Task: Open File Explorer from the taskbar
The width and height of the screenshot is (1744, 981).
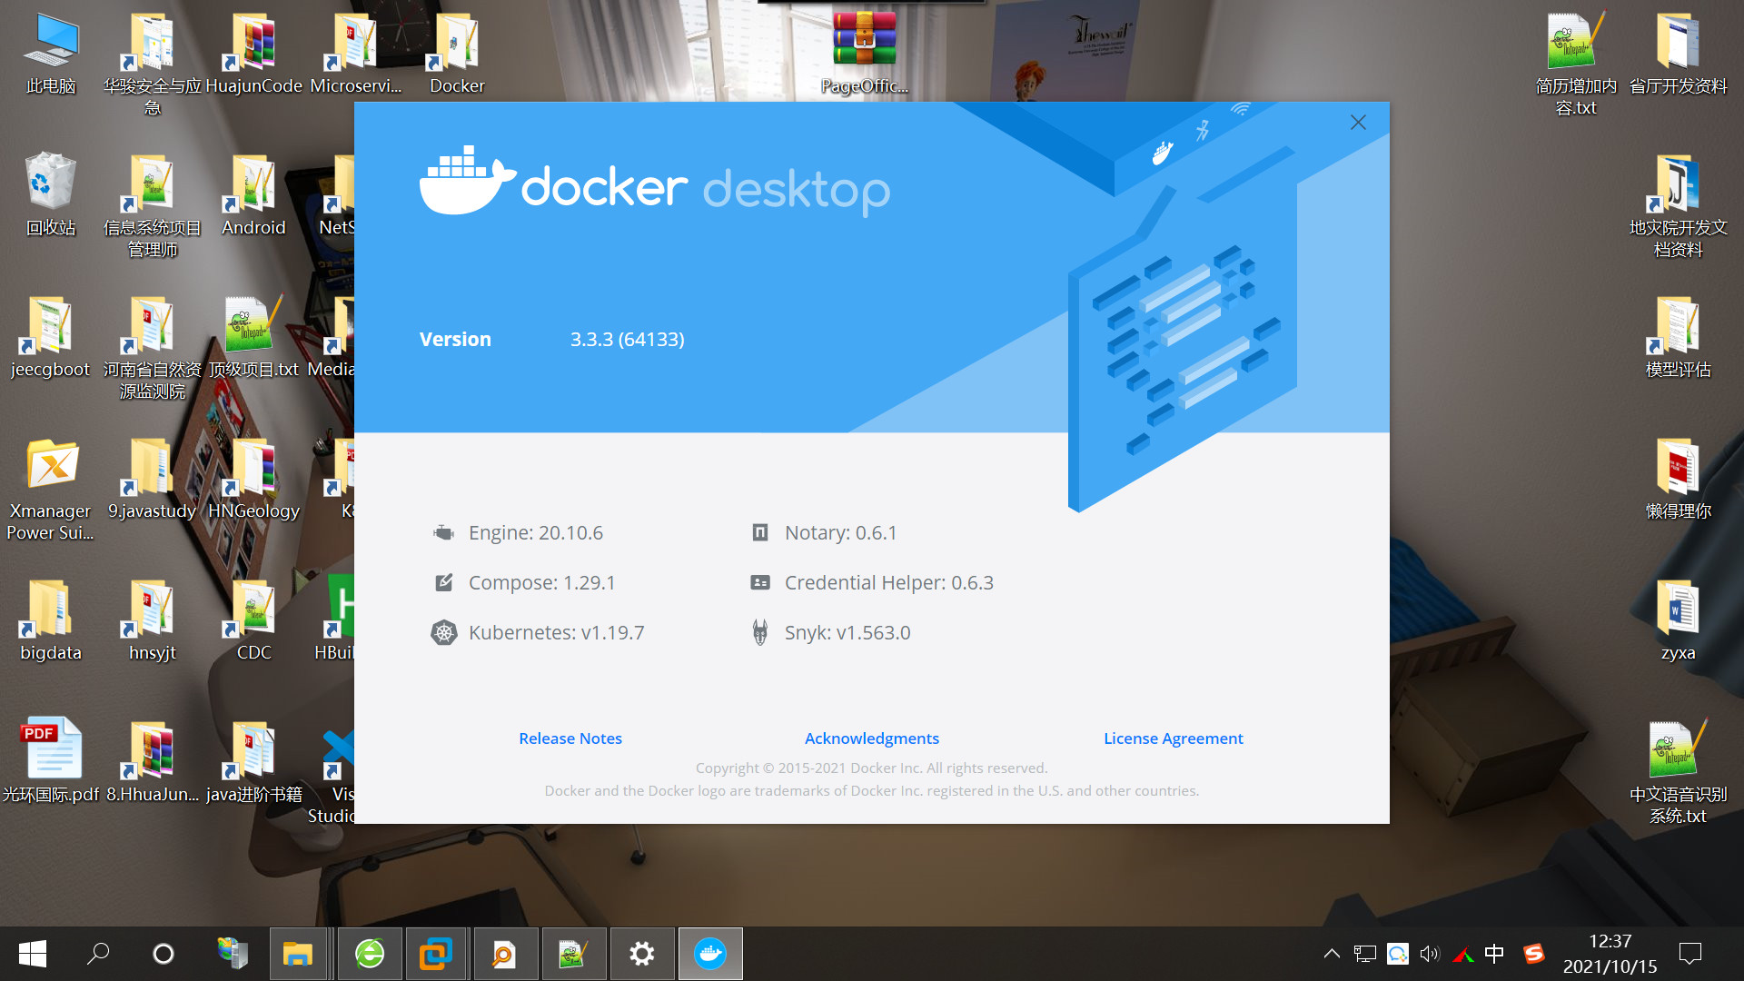Action: [x=297, y=954]
